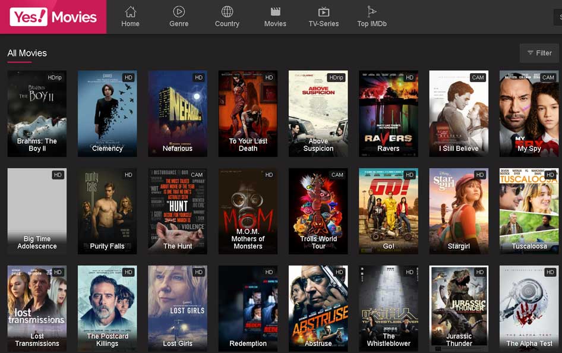Open the Redemption movie poster
562x353 pixels.
(248, 308)
